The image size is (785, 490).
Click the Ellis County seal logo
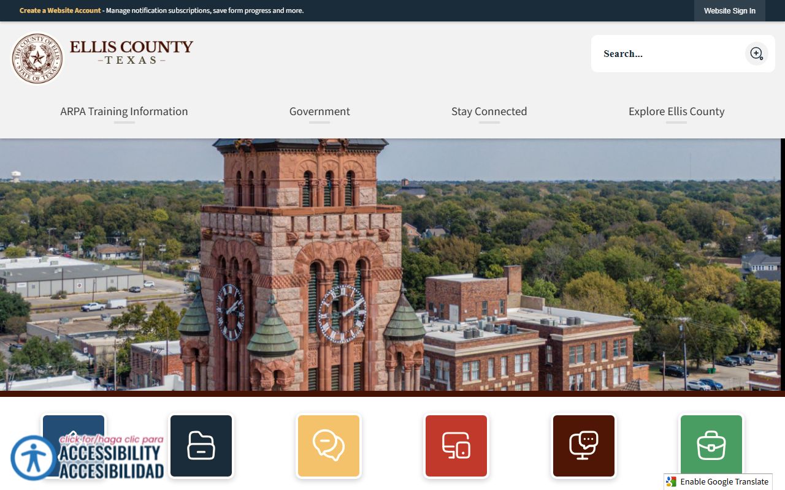click(x=37, y=58)
